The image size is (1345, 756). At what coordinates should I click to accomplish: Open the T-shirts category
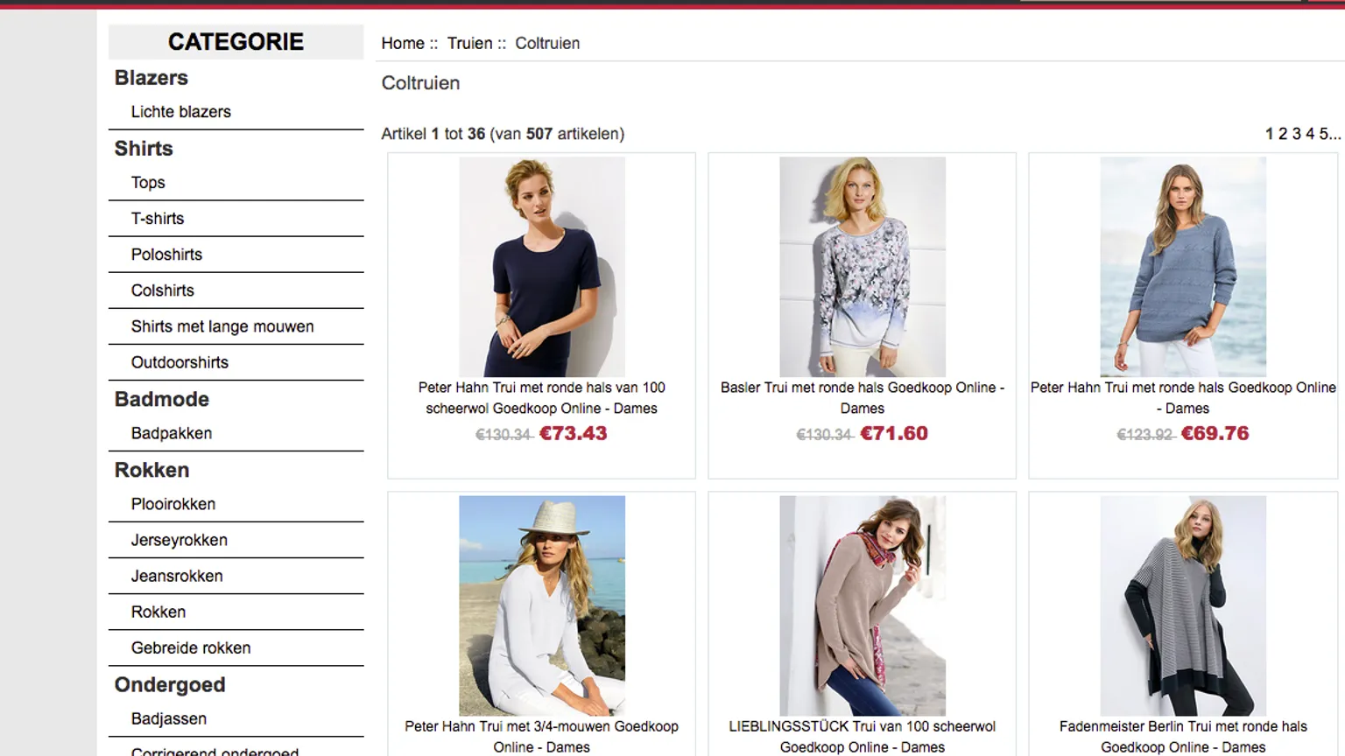point(158,219)
